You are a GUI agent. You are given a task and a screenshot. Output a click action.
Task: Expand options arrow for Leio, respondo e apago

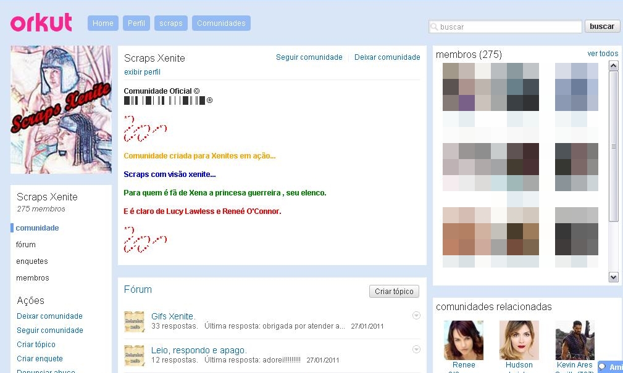coord(416,349)
